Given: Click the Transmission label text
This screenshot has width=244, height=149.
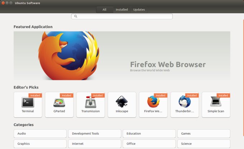Looking at the screenshot, I should pos(90,111).
